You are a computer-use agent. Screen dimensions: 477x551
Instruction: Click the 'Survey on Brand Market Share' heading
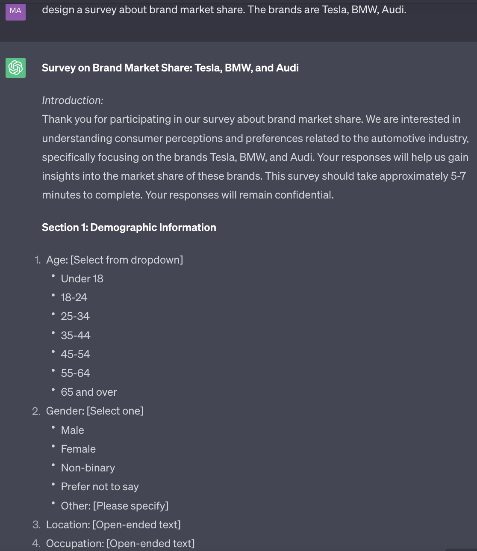170,68
